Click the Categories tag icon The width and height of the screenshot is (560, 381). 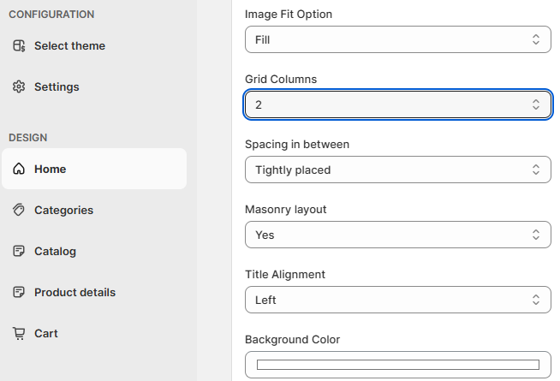point(19,210)
